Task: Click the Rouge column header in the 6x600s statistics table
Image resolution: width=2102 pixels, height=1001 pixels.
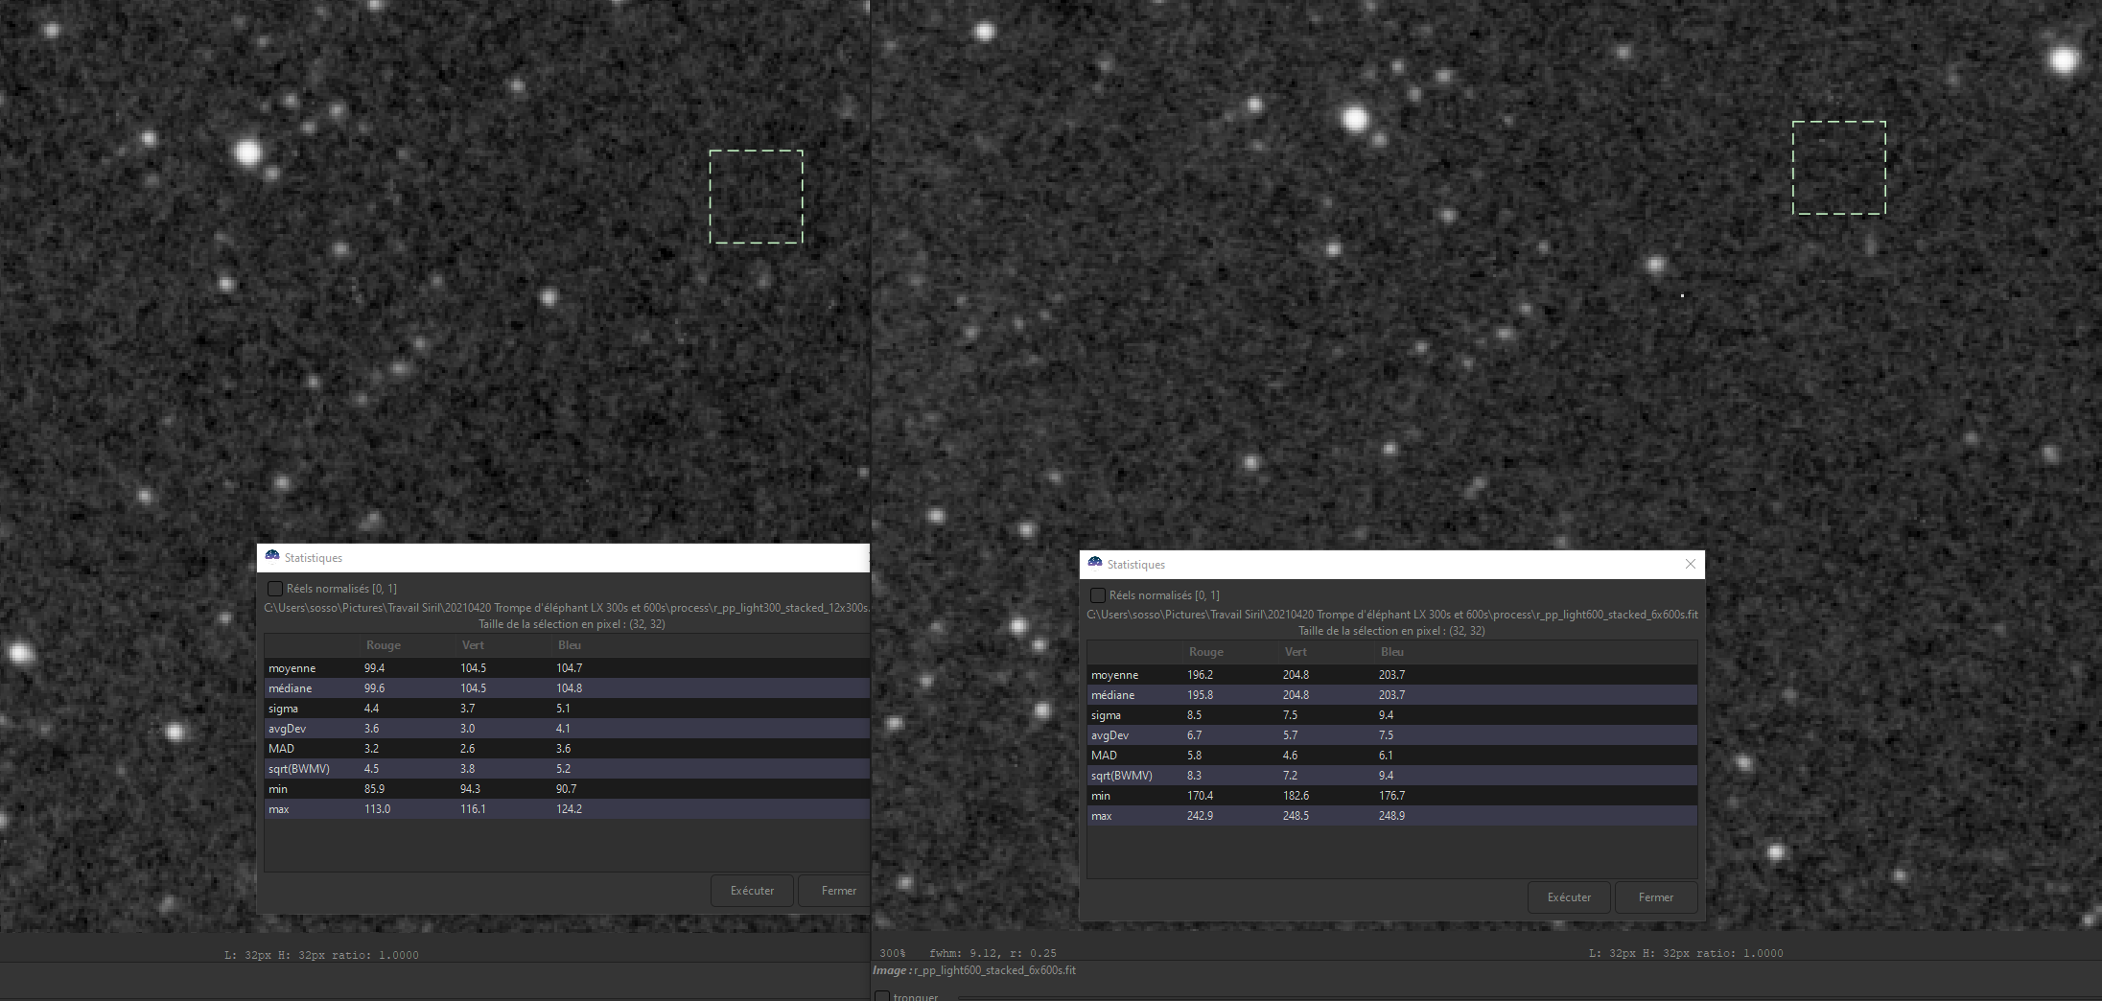Action: 1206,652
